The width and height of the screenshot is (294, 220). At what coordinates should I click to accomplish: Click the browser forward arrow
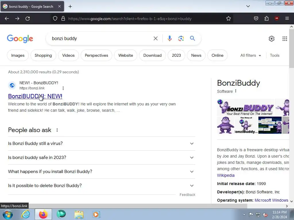click(x=17, y=19)
